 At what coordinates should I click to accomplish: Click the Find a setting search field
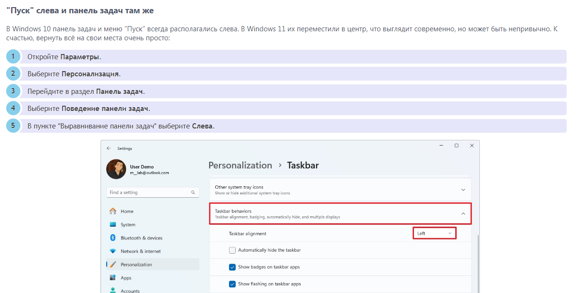[x=148, y=192]
